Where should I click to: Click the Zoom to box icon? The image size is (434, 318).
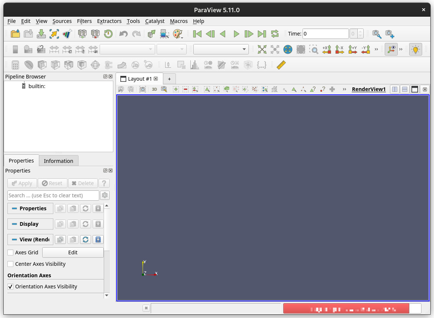point(314,49)
